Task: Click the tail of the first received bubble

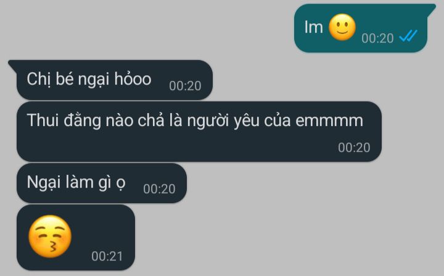Action: [14, 64]
